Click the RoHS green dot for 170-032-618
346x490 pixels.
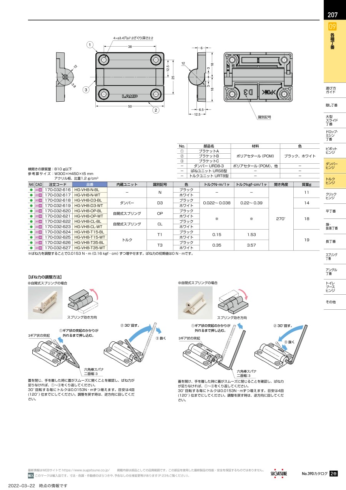click(x=31, y=200)
